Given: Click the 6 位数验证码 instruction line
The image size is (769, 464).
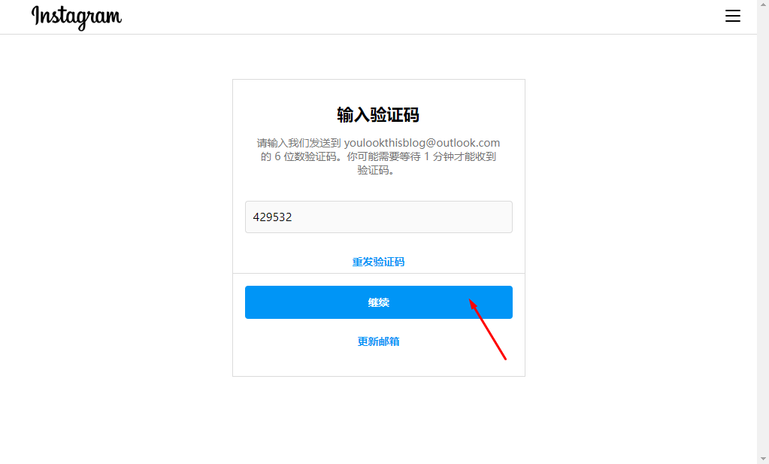Looking at the screenshot, I should (x=378, y=156).
